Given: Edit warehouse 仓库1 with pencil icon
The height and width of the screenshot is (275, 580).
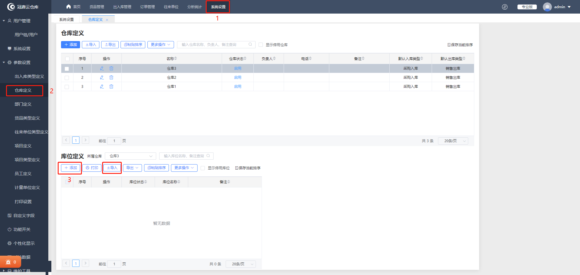Looking at the screenshot, I should [x=102, y=87].
